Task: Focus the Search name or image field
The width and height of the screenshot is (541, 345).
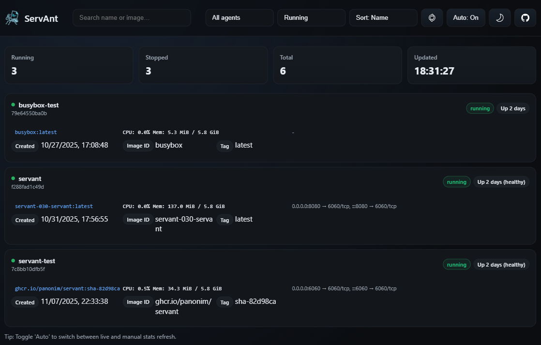Action: [x=132, y=18]
